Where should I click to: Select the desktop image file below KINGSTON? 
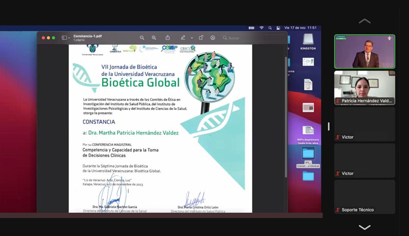coord(308,62)
